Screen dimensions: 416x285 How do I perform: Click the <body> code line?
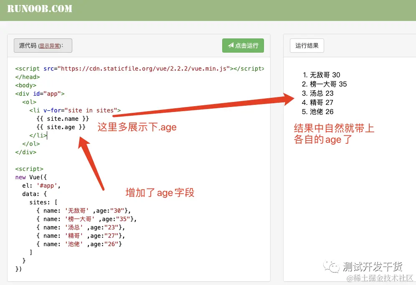pos(26,85)
